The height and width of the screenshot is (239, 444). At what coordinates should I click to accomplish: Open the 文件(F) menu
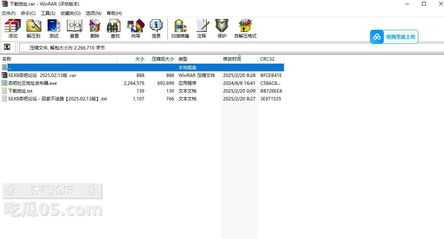9,13
